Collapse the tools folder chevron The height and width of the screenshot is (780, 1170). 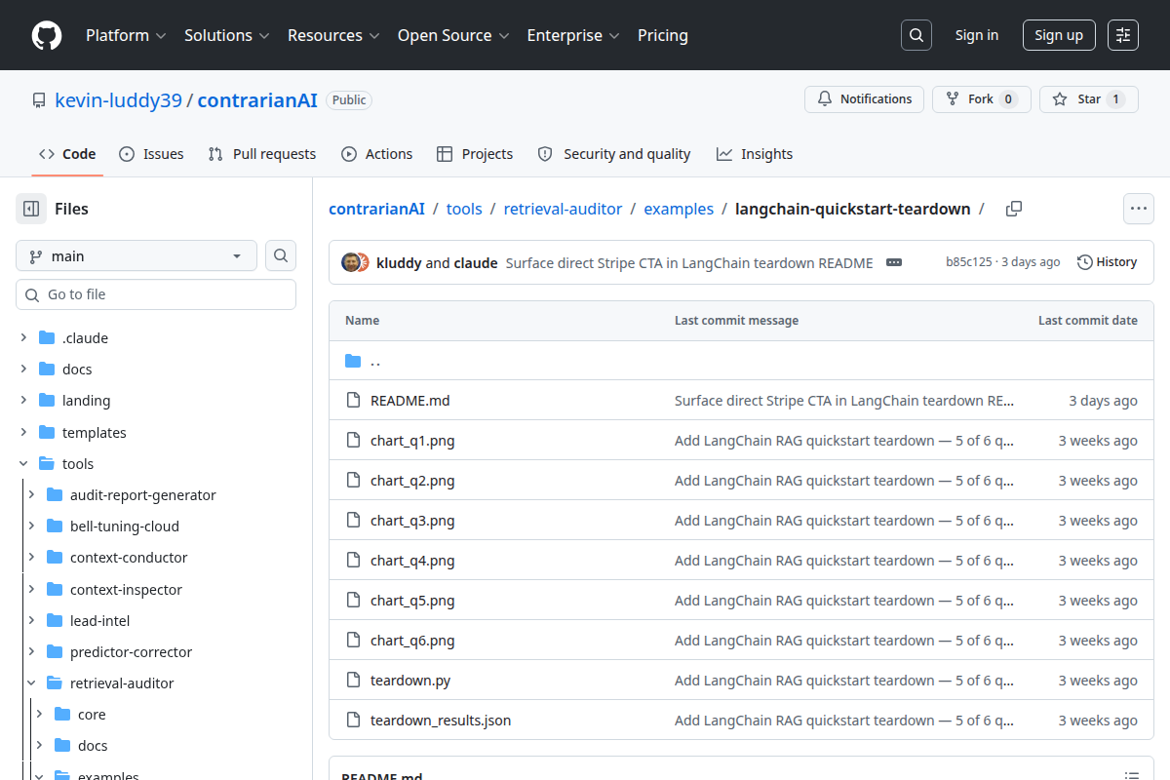pyautogui.click(x=23, y=463)
